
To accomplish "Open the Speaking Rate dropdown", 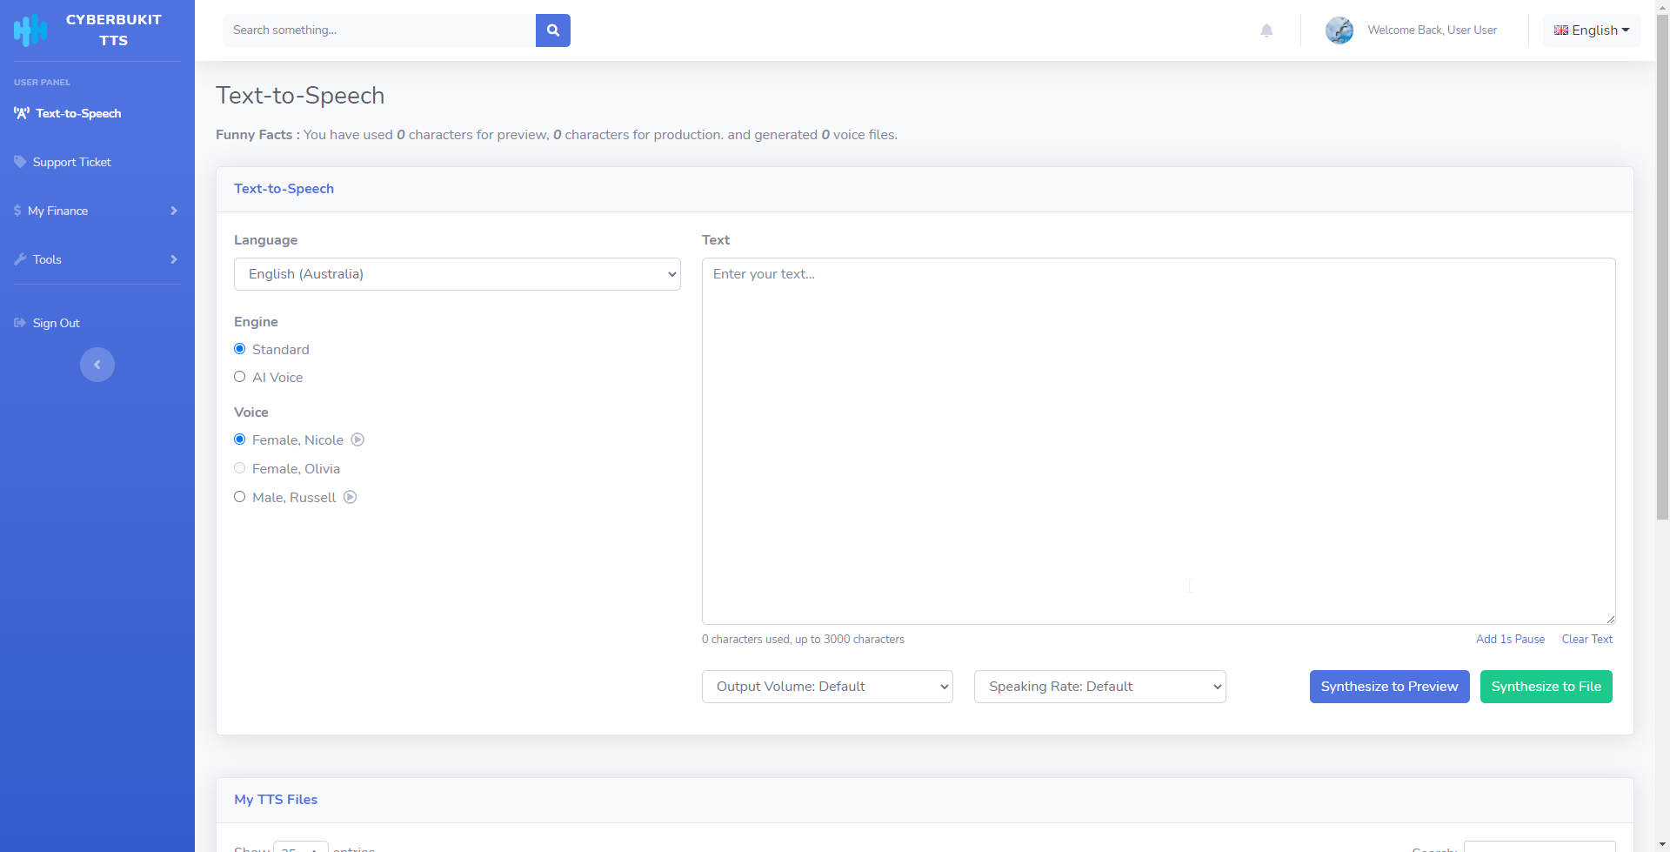I will point(1099,686).
